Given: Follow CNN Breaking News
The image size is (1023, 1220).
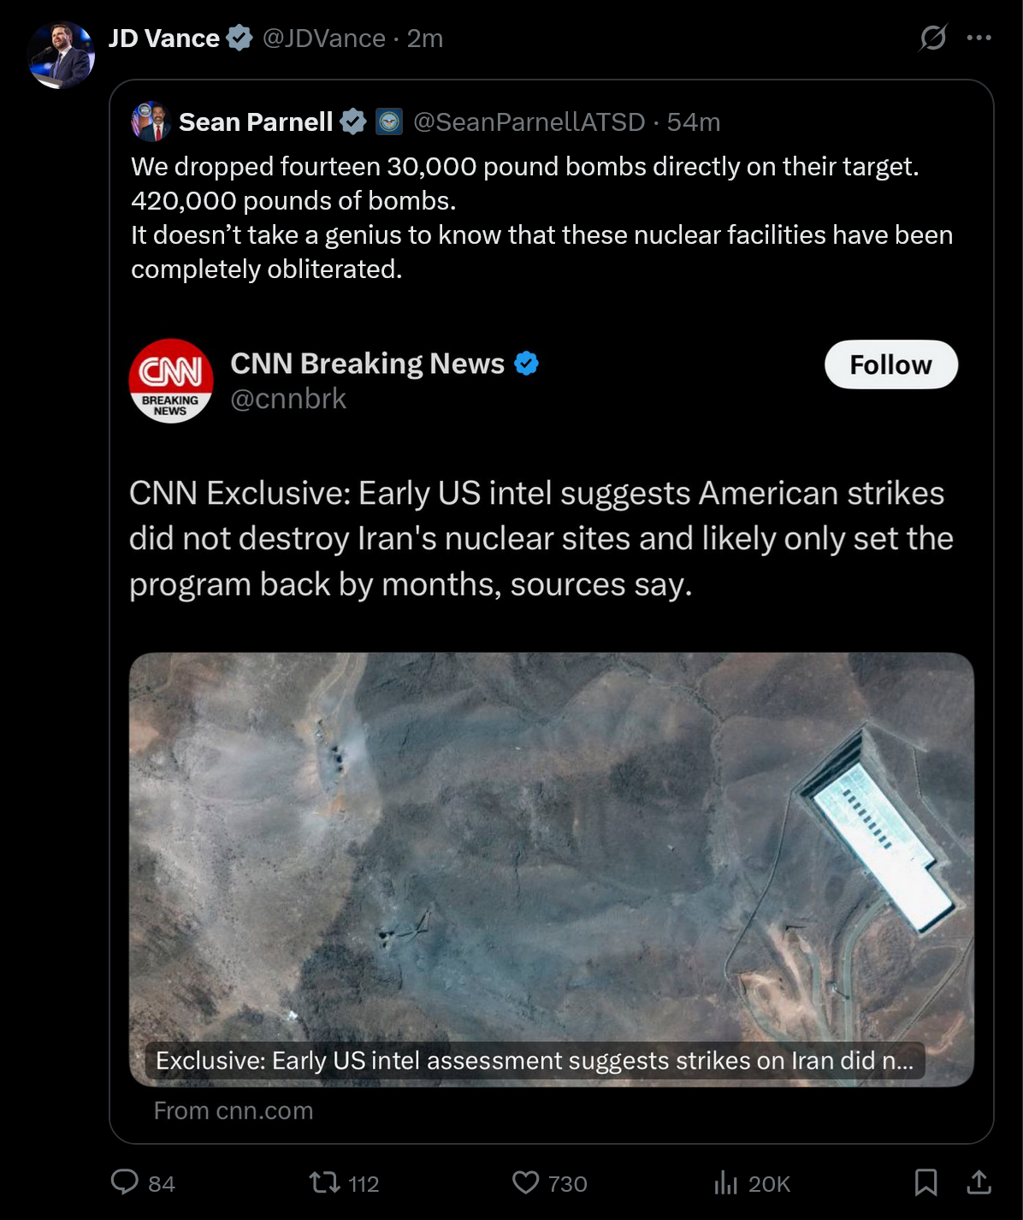Looking at the screenshot, I should [x=891, y=364].
